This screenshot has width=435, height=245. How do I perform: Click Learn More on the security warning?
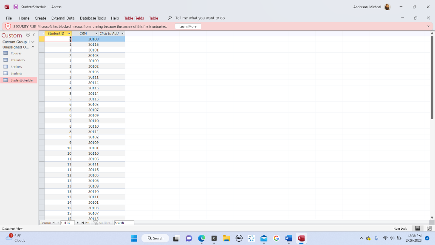188,26
